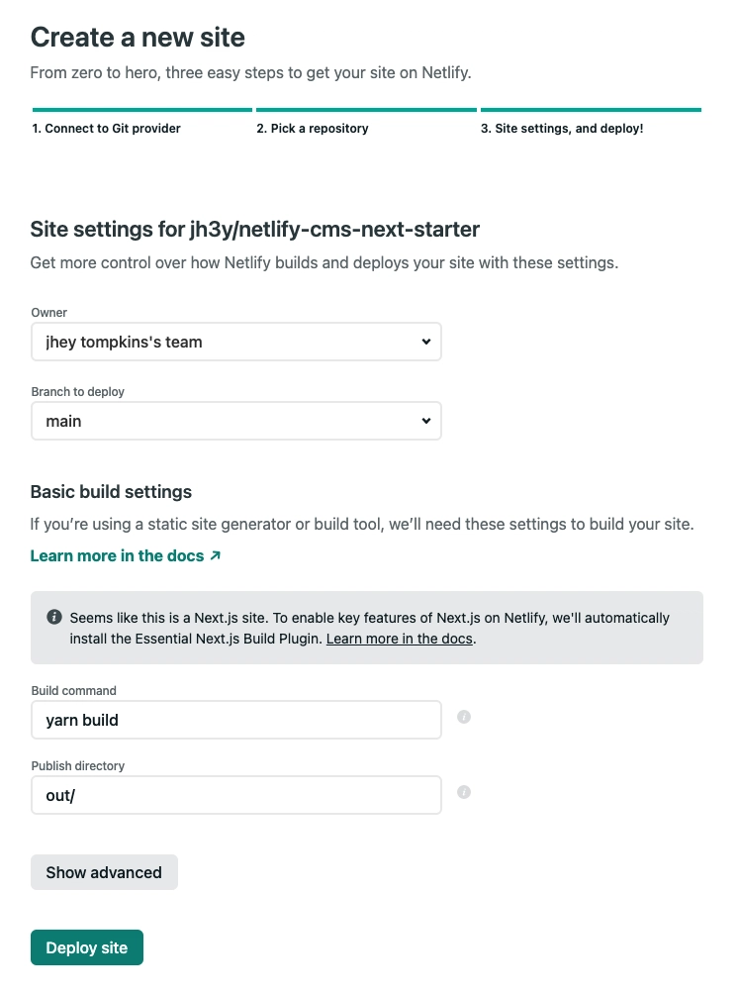Click the progress bar above Pick a repository

click(366, 109)
